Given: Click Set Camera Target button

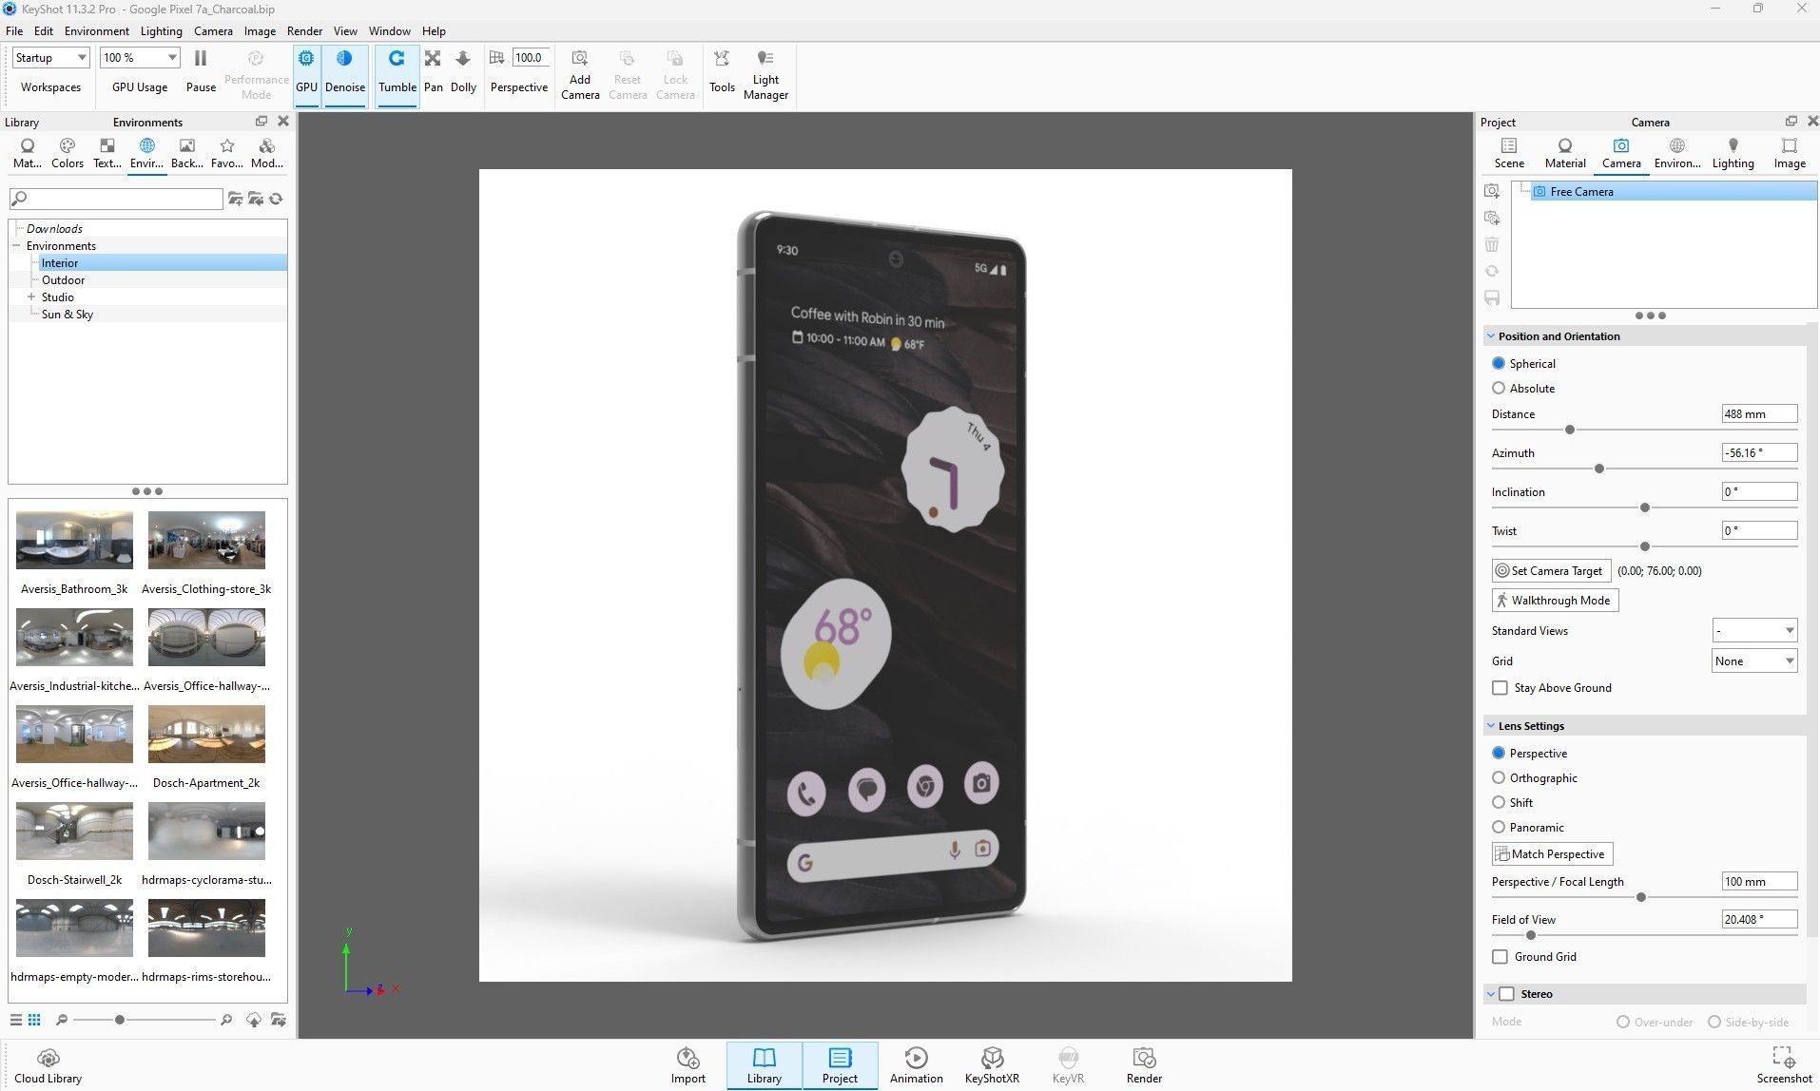Looking at the screenshot, I should pyautogui.click(x=1551, y=570).
